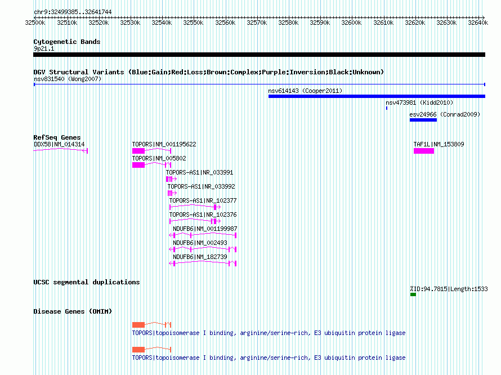Click the Disease Genes (OMIM) track title
Viewport: 501px width, 375px height.
tap(73, 311)
